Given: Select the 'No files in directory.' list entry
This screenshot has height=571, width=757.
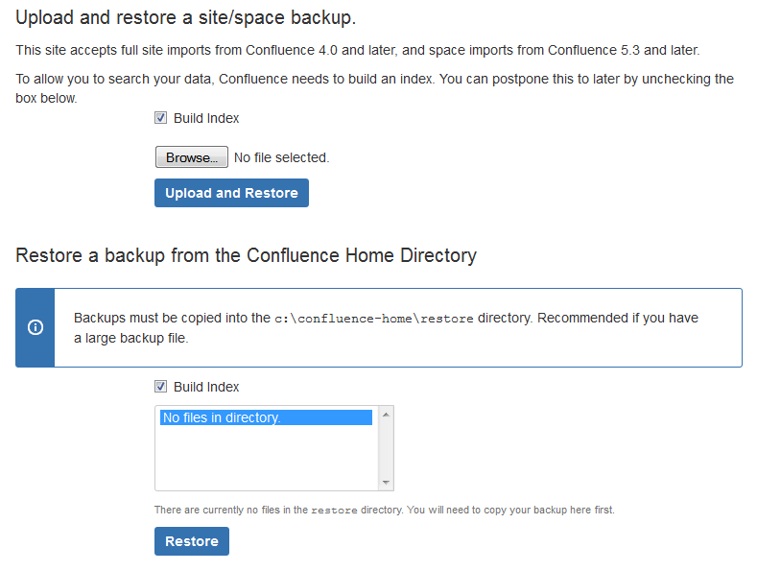Looking at the screenshot, I should click(266, 417).
